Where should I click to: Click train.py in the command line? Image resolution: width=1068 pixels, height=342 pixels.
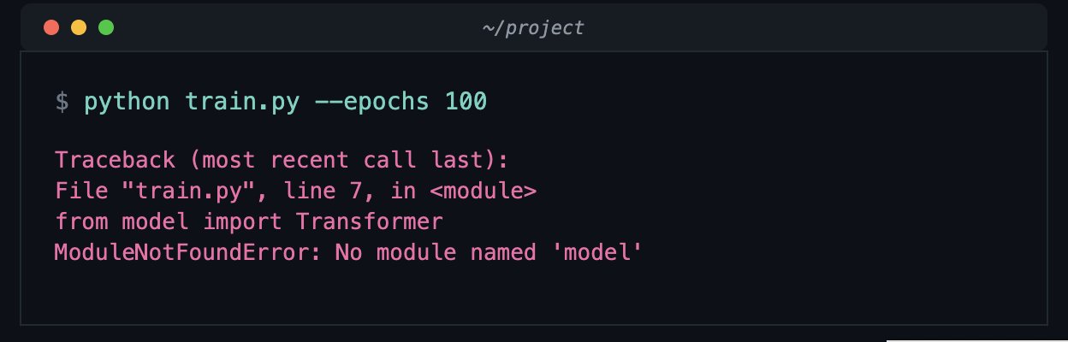coord(242,102)
